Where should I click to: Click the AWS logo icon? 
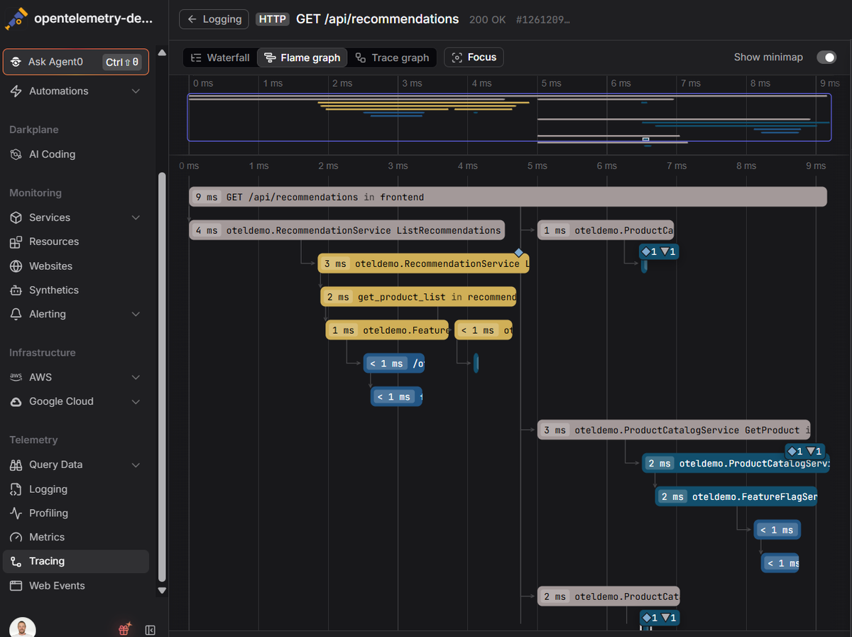16,377
